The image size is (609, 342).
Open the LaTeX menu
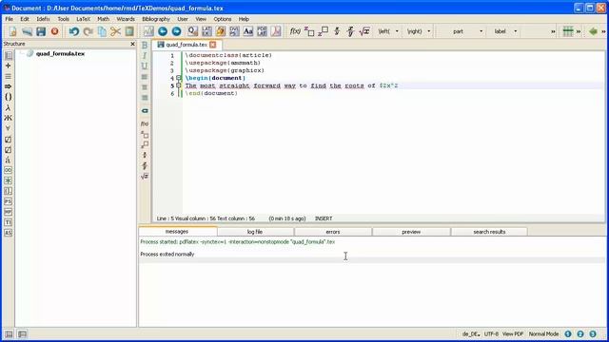coord(83,19)
